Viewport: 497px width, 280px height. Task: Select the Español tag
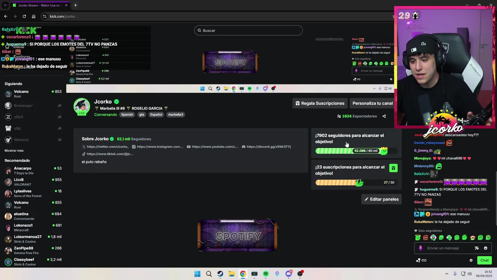point(156,115)
